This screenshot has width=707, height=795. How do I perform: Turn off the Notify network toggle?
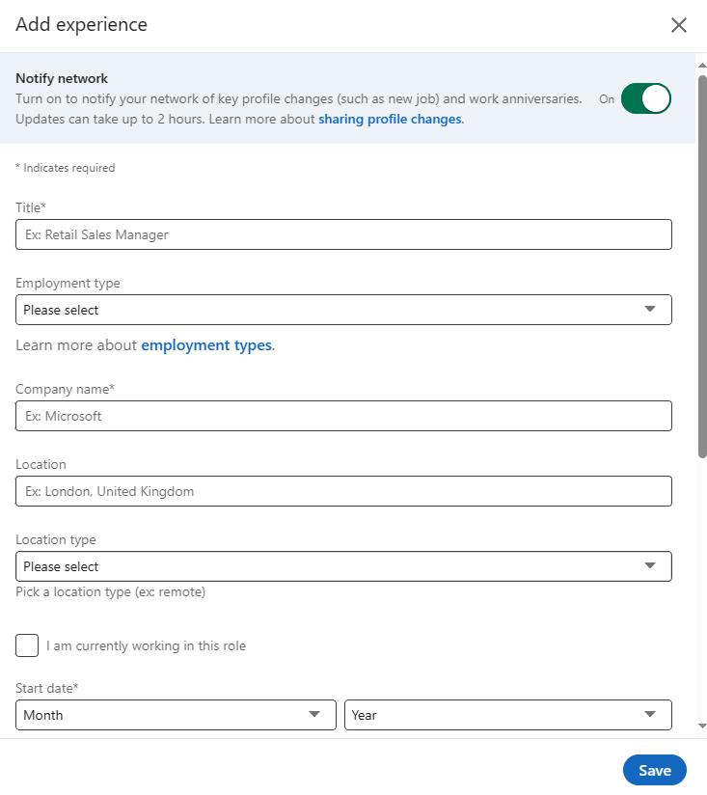click(644, 98)
